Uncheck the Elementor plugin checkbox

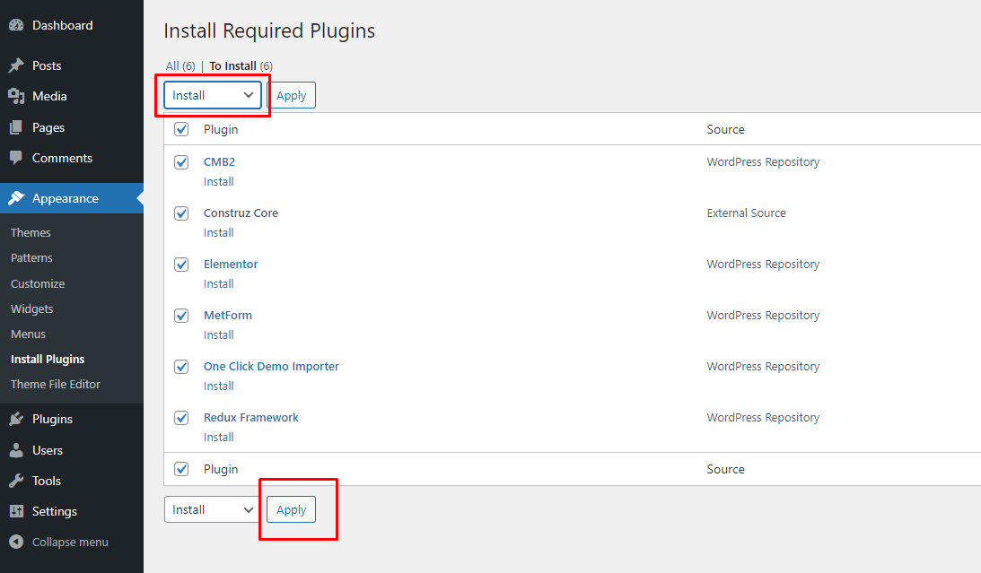pyautogui.click(x=181, y=265)
